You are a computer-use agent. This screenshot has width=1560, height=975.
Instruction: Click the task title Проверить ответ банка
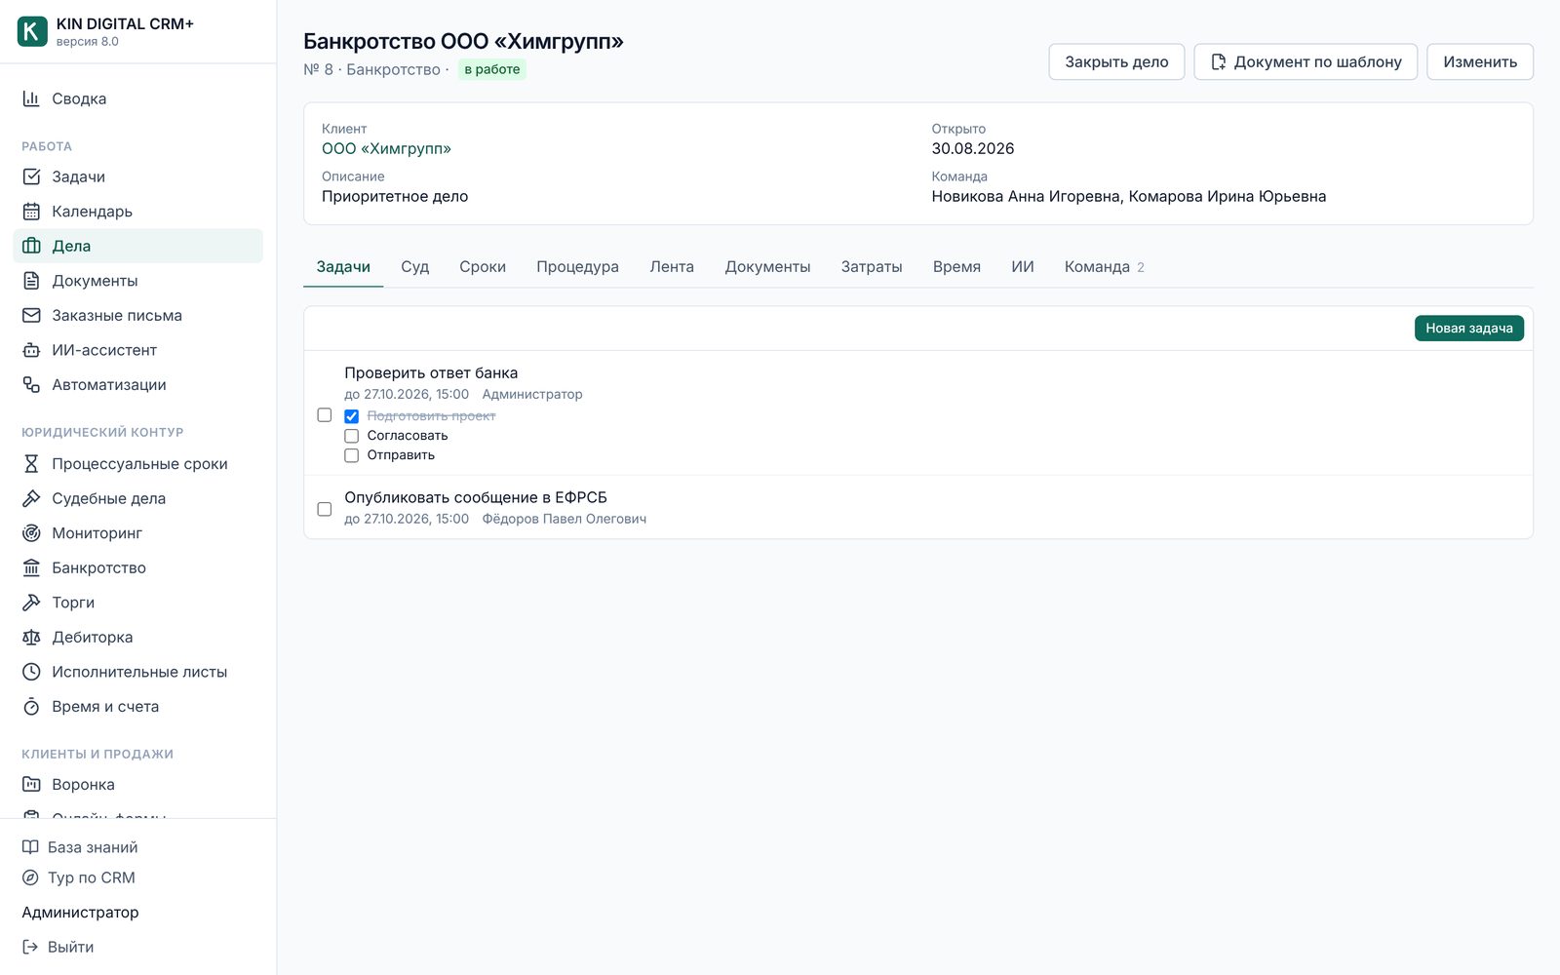click(431, 373)
